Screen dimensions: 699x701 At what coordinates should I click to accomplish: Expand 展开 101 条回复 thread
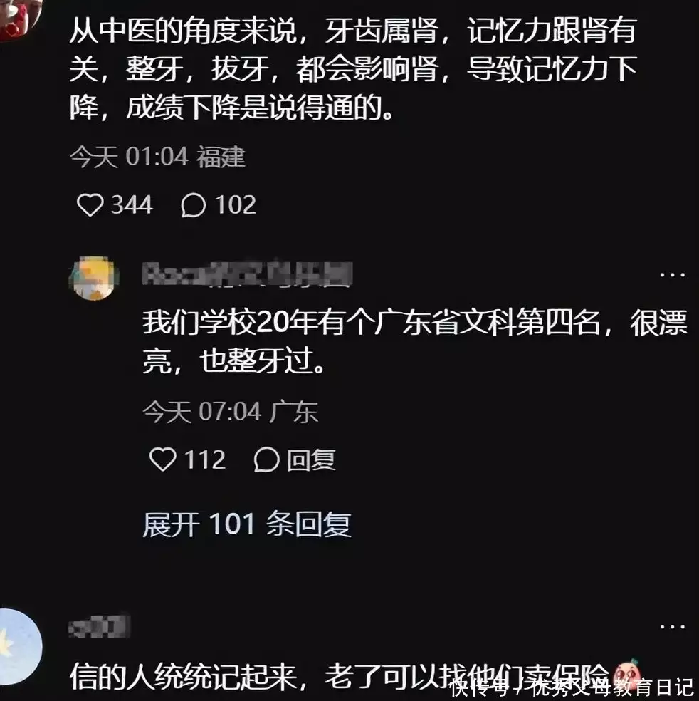(x=246, y=524)
